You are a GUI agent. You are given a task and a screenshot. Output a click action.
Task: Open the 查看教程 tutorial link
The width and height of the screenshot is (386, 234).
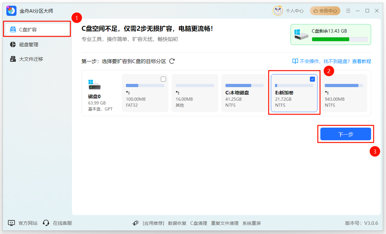[362, 61]
